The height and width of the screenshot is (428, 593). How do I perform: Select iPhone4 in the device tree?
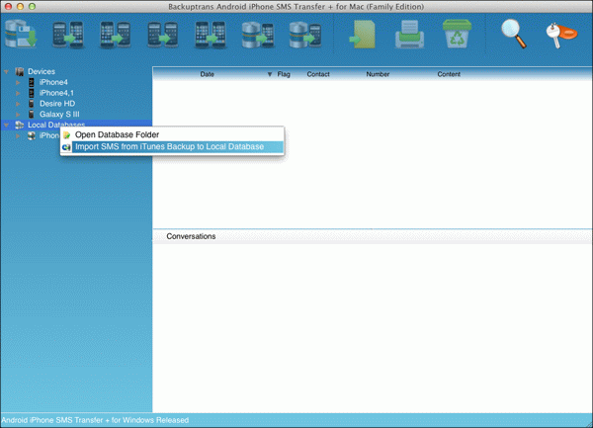[53, 82]
